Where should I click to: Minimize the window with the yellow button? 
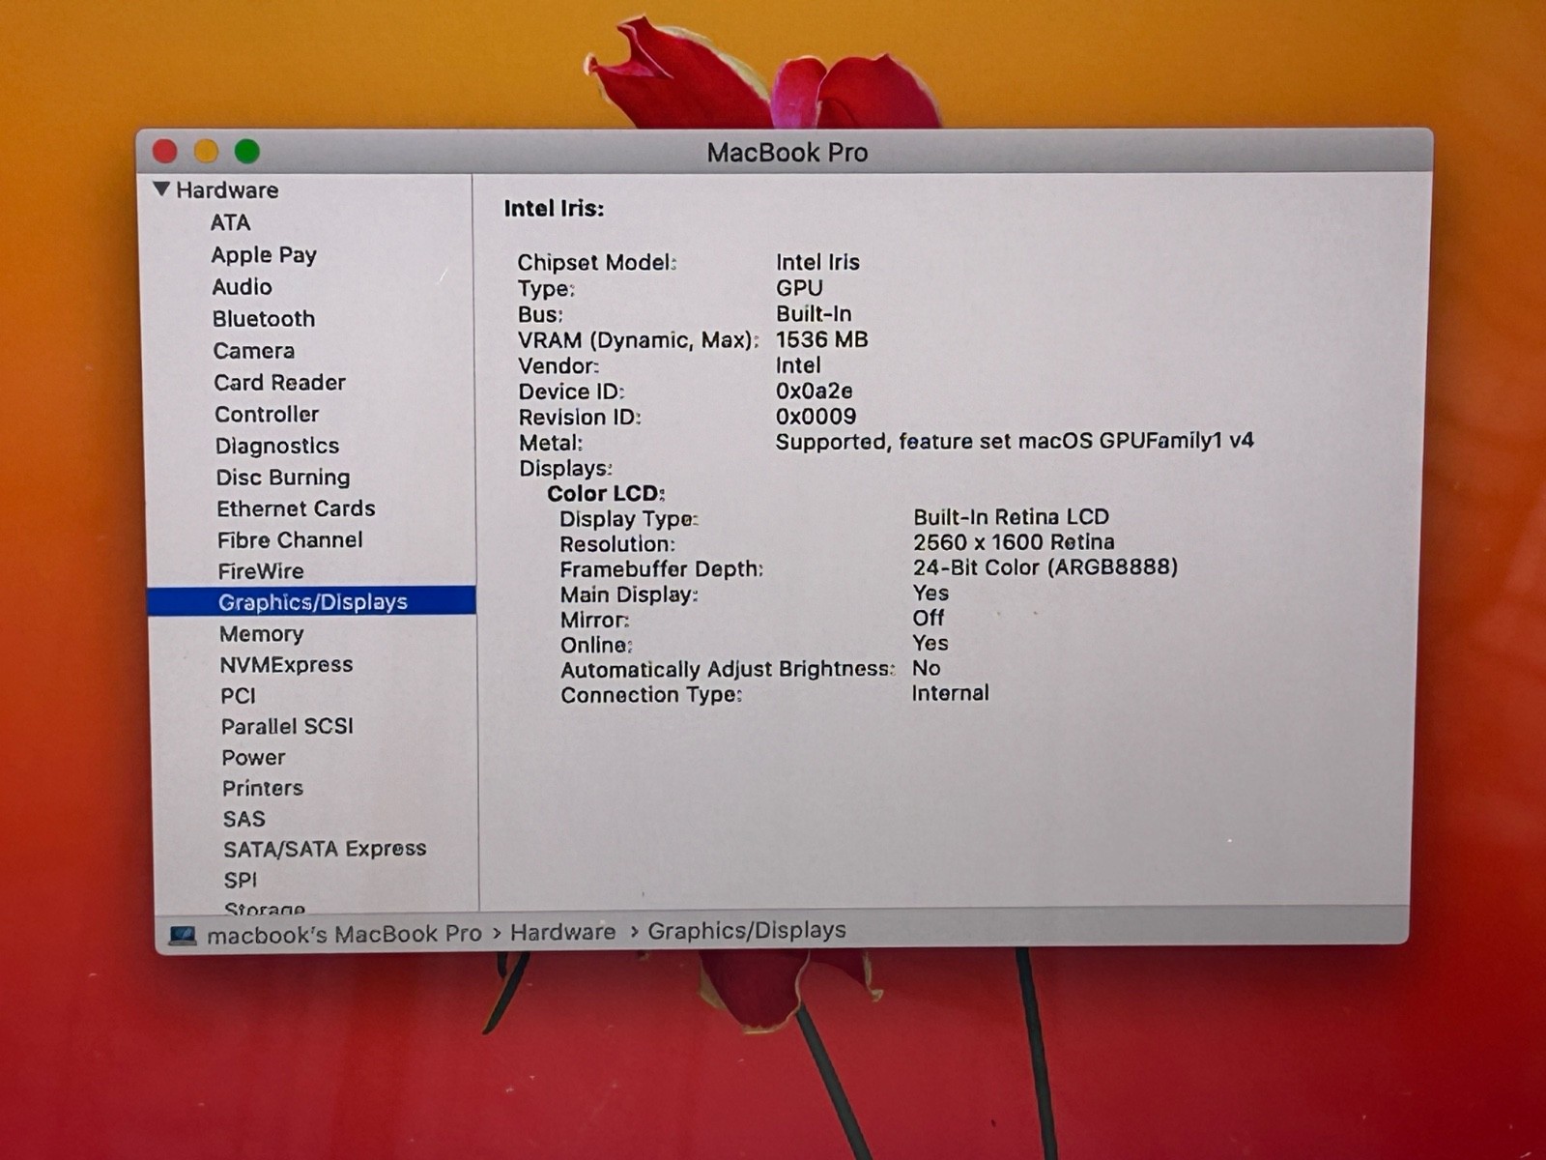click(206, 152)
